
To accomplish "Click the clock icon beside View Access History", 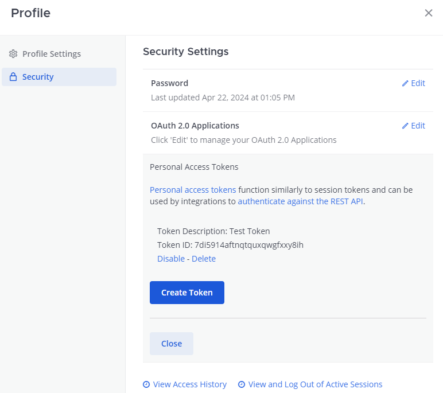I will point(146,384).
